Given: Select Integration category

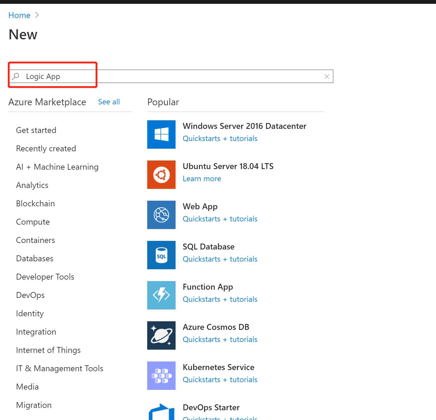Looking at the screenshot, I should click(x=36, y=332).
